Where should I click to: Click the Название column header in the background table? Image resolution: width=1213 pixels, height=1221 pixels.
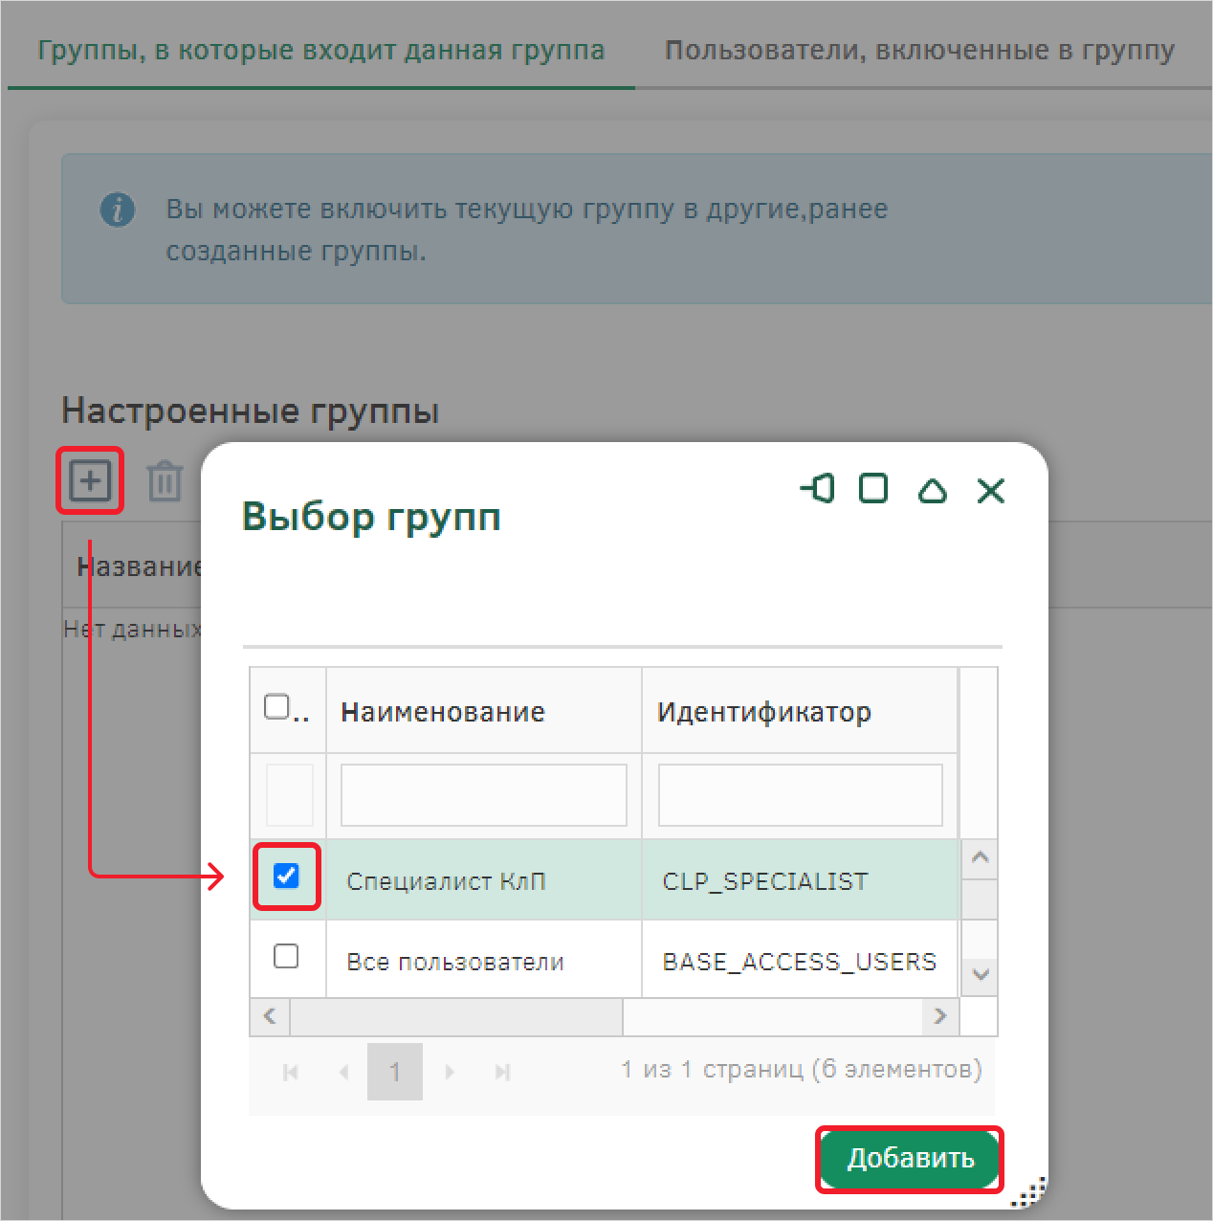(x=139, y=566)
